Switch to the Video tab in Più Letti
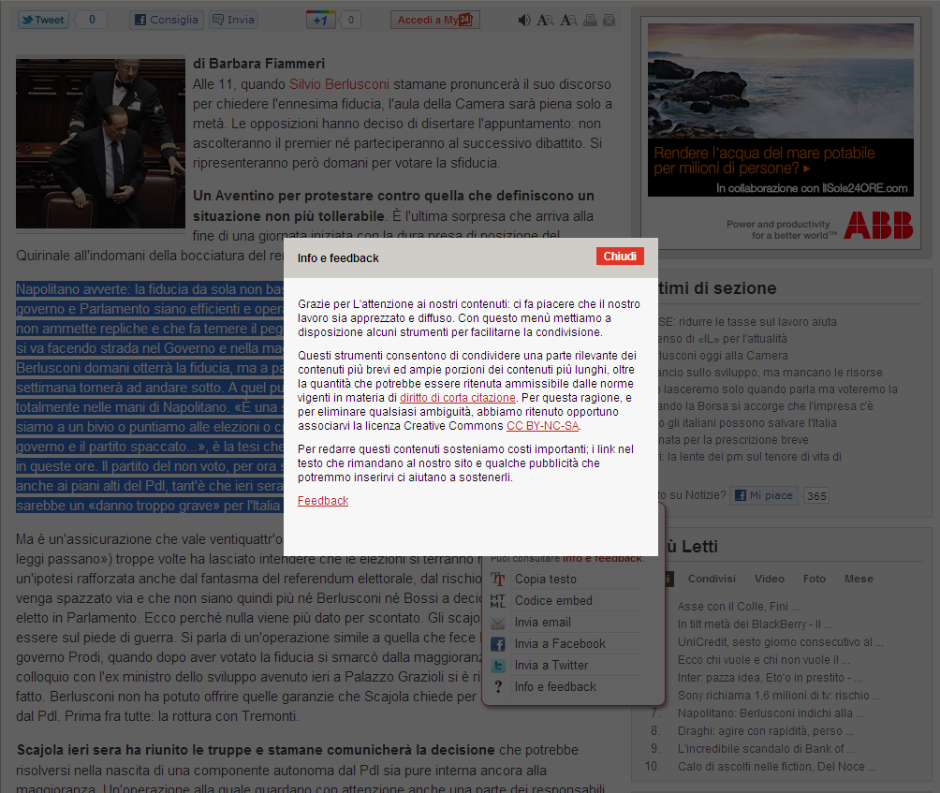940x793 pixels. [x=769, y=579]
